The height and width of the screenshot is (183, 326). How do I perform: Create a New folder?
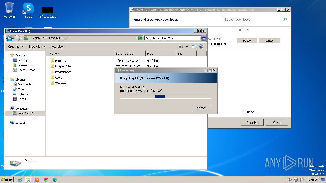pyautogui.click(x=57, y=47)
